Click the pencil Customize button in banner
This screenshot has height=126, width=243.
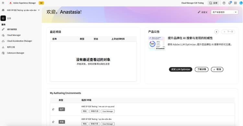[x=202, y=12]
